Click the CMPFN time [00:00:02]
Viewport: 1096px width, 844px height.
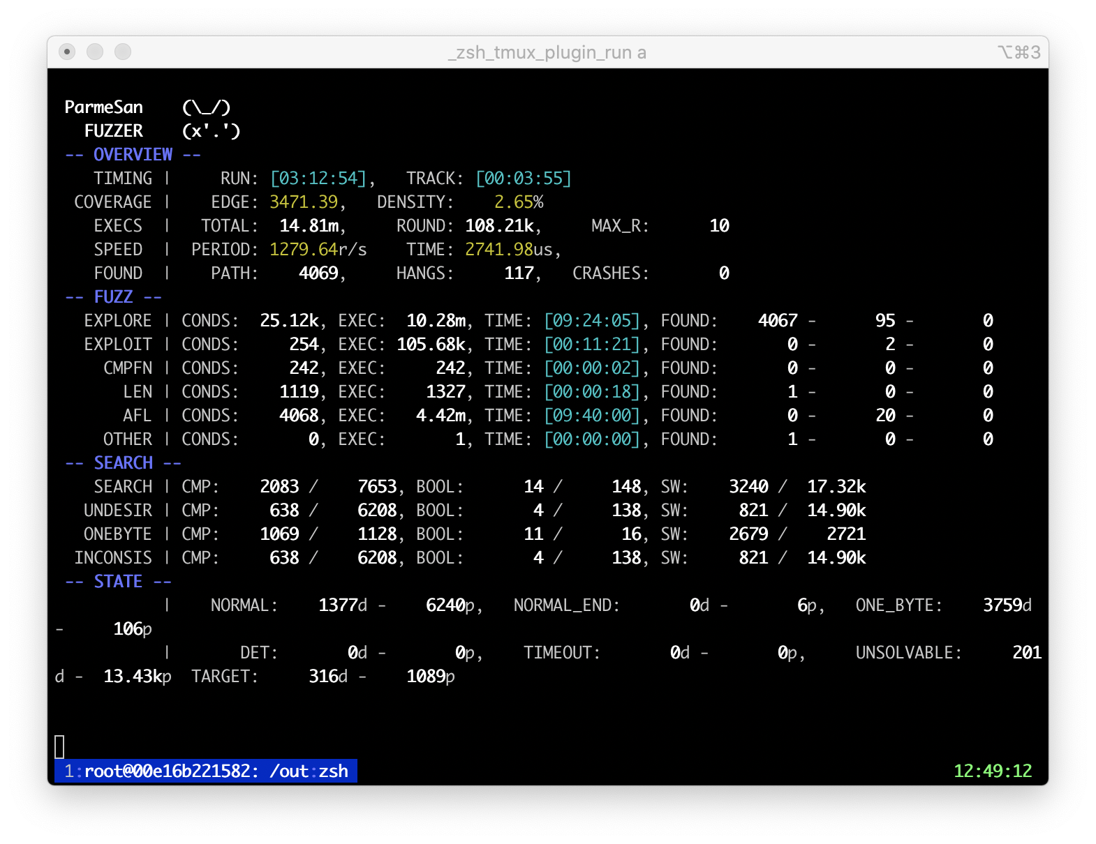(592, 368)
